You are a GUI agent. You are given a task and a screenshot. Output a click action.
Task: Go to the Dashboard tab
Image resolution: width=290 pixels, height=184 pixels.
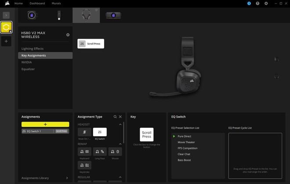coord(37,4)
